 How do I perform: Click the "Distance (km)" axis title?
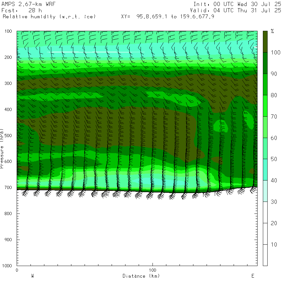click(x=141, y=276)
